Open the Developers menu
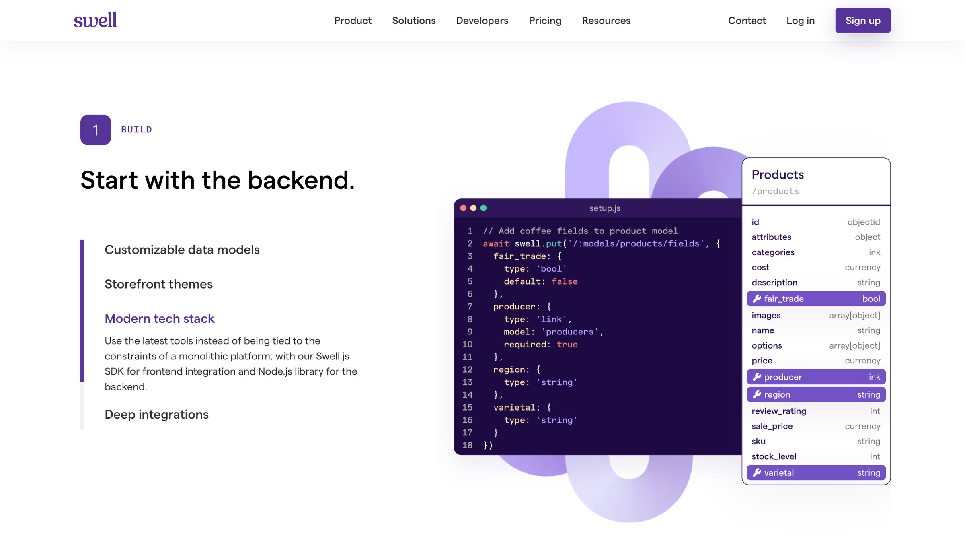This screenshot has width=965, height=555. click(x=482, y=21)
